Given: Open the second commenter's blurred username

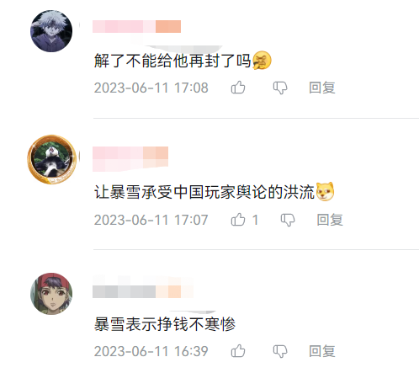Looking at the screenshot, I should (130, 159).
